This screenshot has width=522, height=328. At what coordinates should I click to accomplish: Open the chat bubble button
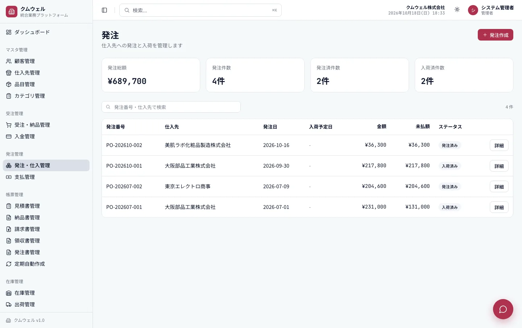(x=503, y=309)
